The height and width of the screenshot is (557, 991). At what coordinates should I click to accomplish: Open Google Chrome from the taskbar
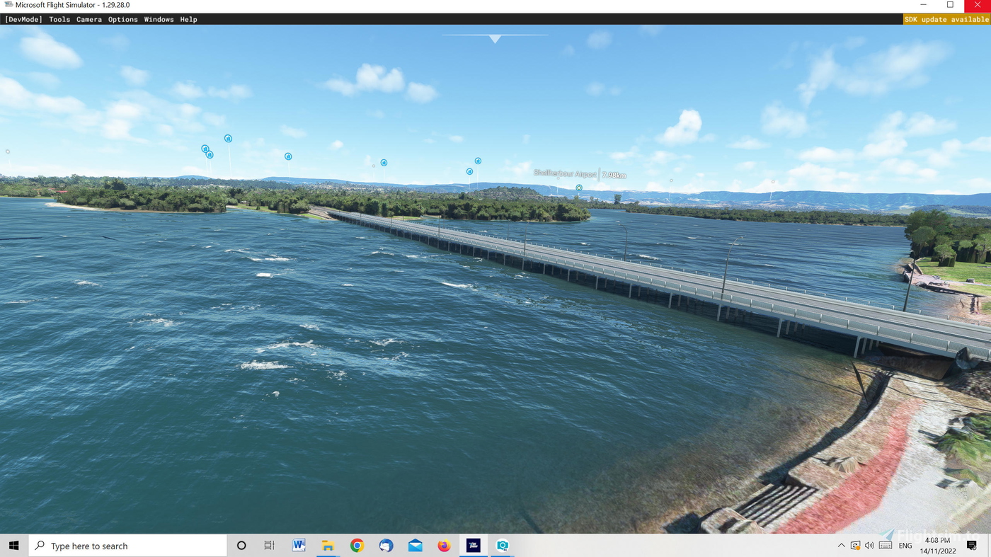(355, 545)
